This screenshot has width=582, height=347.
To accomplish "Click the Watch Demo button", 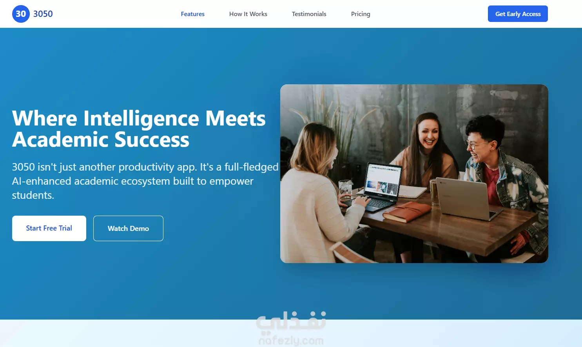I will [128, 228].
